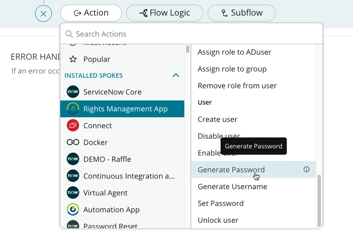Image resolution: width=353 pixels, height=240 pixels.
Task: Click the INSTALLED SPOKES heading
Action: [x=94, y=76]
